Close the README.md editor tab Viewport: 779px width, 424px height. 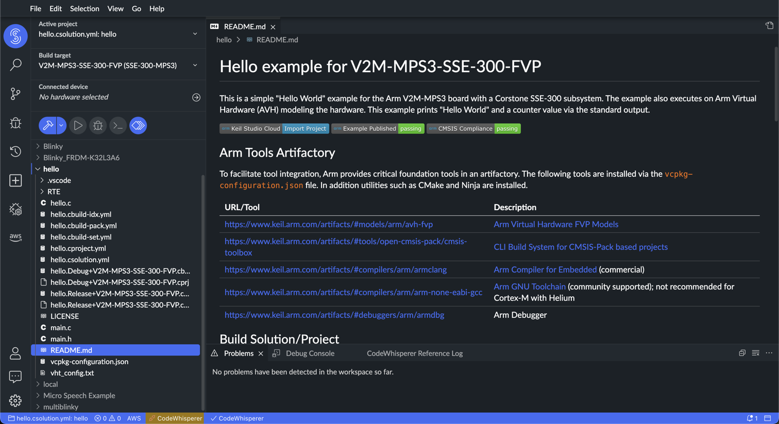273,27
